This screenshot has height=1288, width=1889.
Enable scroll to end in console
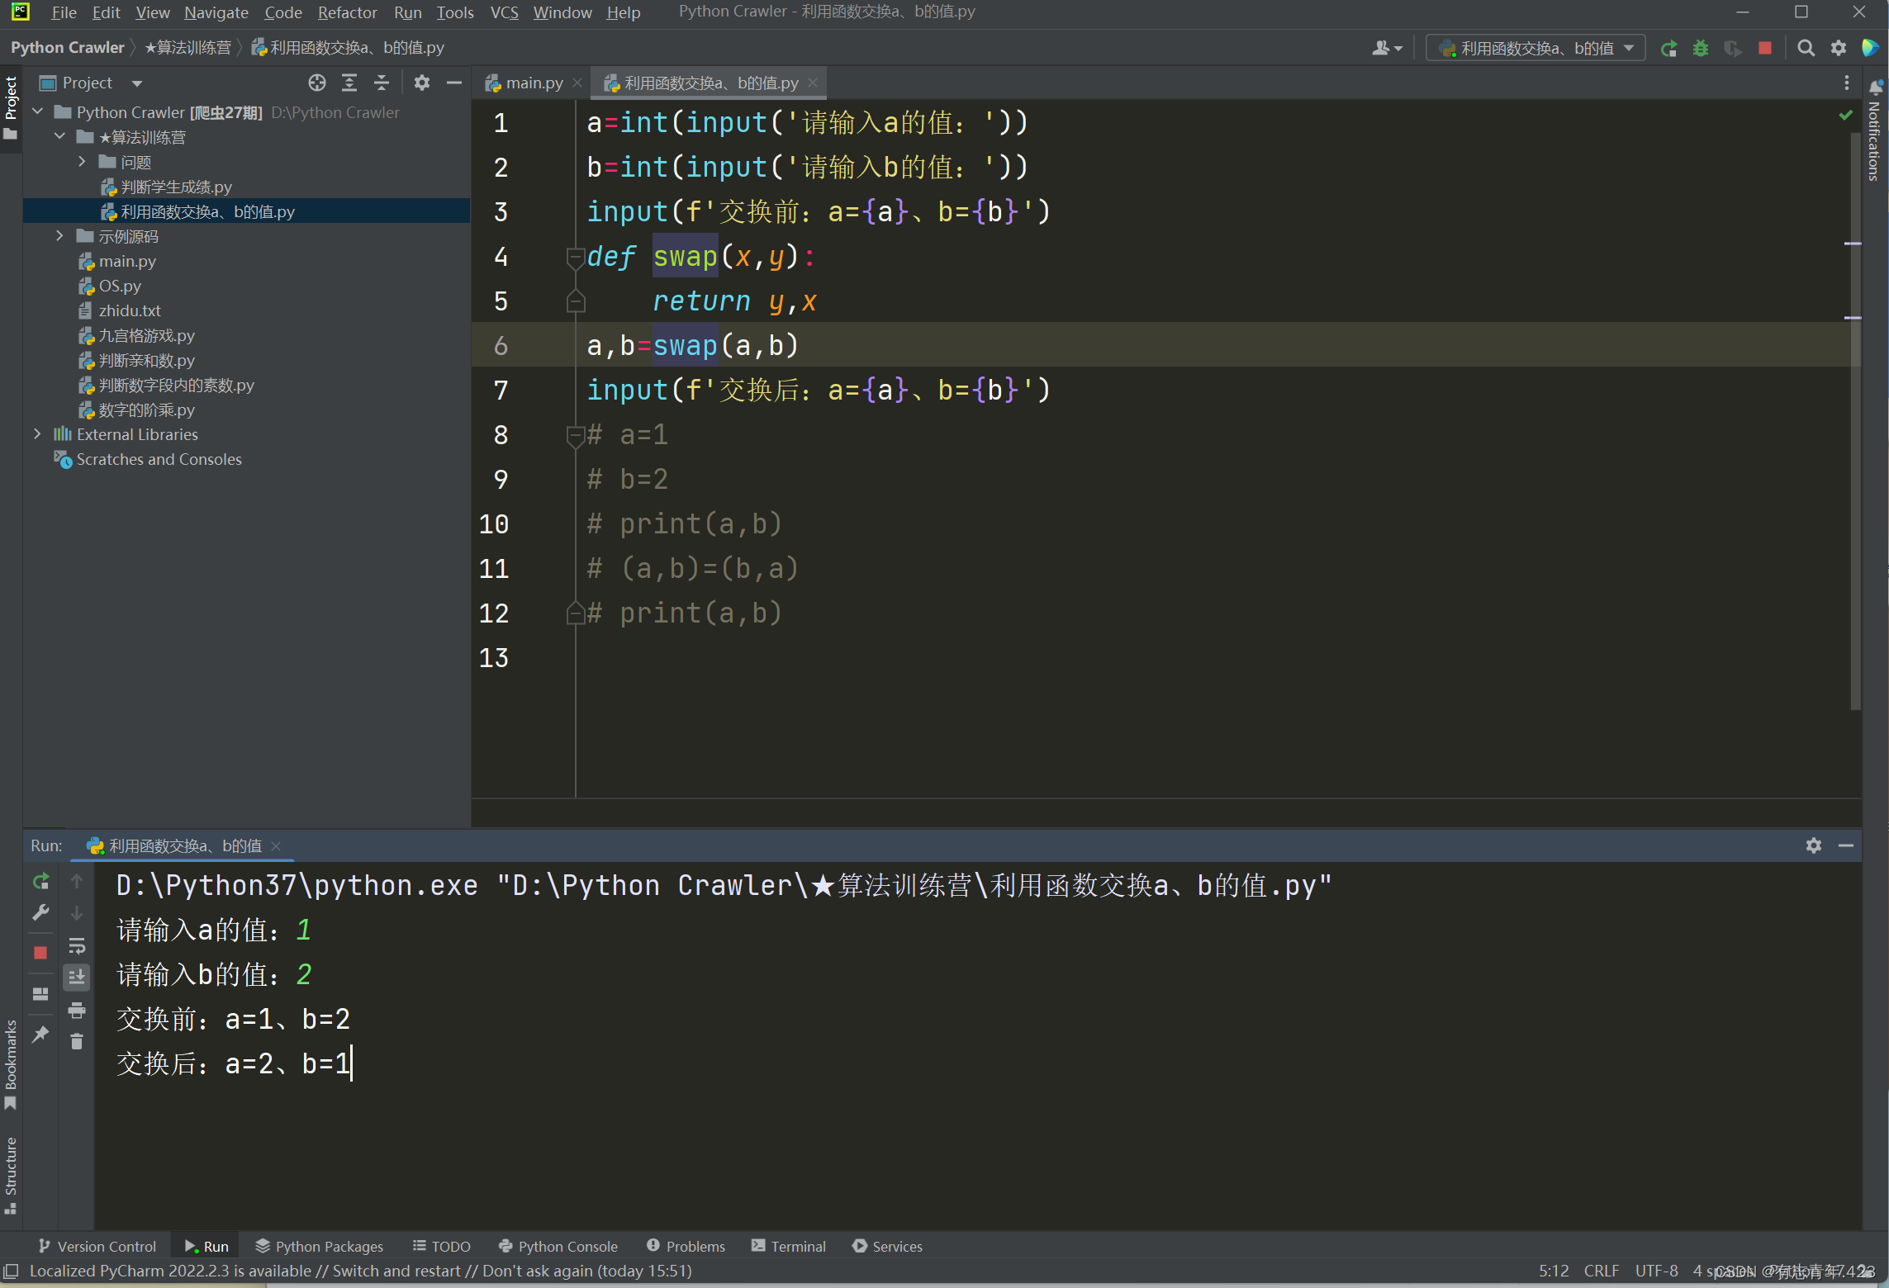tap(77, 977)
